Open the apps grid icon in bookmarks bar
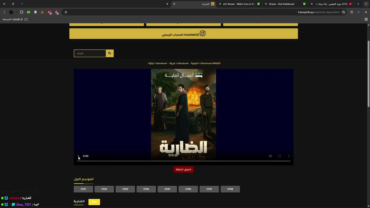The image size is (370, 208). point(366,19)
